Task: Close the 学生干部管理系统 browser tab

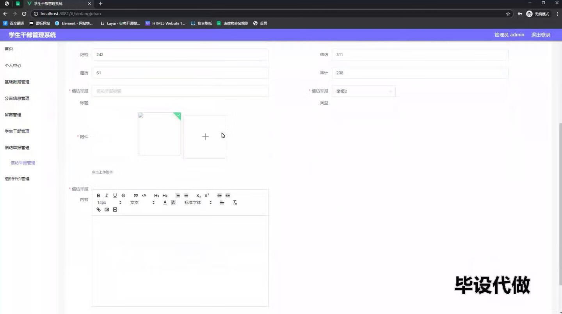Action: point(89,4)
